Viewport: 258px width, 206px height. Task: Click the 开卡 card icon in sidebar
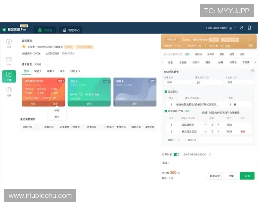(9, 61)
